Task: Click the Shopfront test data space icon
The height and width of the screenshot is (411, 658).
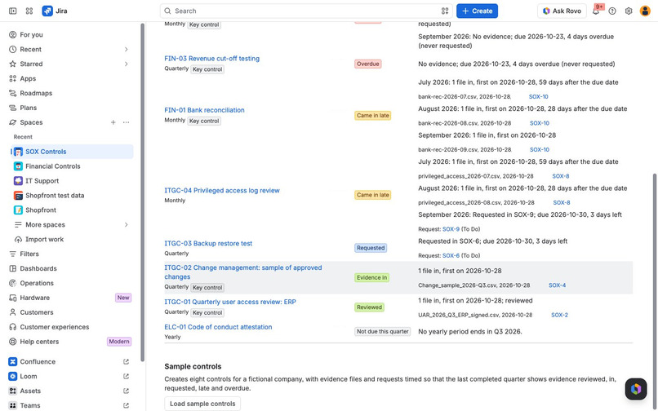Action: coord(18,196)
